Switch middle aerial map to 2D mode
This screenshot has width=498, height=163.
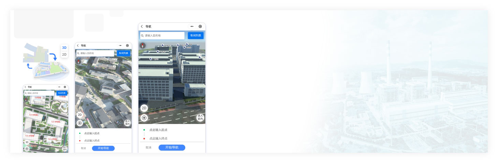pos(80,115)
